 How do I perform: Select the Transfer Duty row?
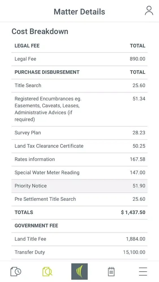click(79, 252)
